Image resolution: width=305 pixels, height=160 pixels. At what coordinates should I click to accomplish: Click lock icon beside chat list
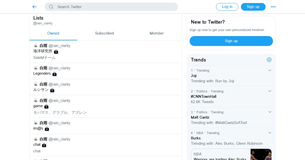(44, 145)
